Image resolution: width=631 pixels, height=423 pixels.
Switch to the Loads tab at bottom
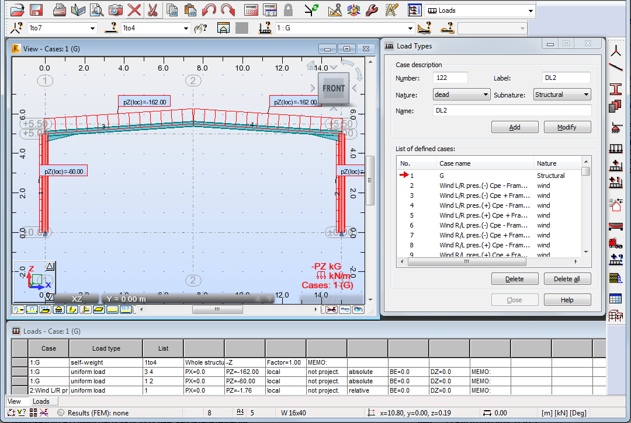(x=41, y=401)
